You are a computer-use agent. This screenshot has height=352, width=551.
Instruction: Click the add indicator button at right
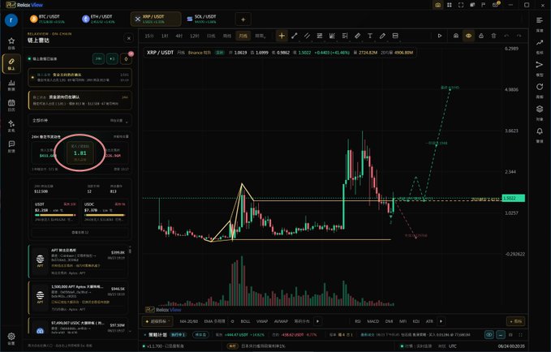(515, 321)
